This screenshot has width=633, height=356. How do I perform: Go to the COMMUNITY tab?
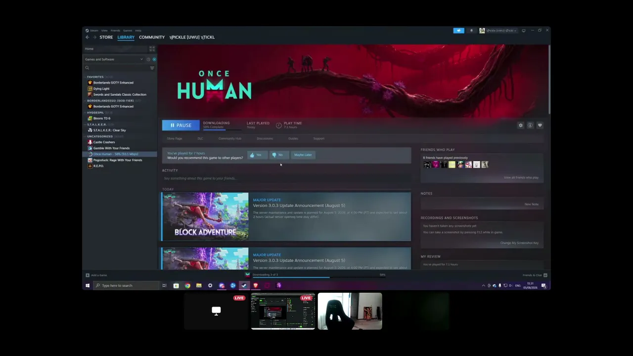point(152,37)
